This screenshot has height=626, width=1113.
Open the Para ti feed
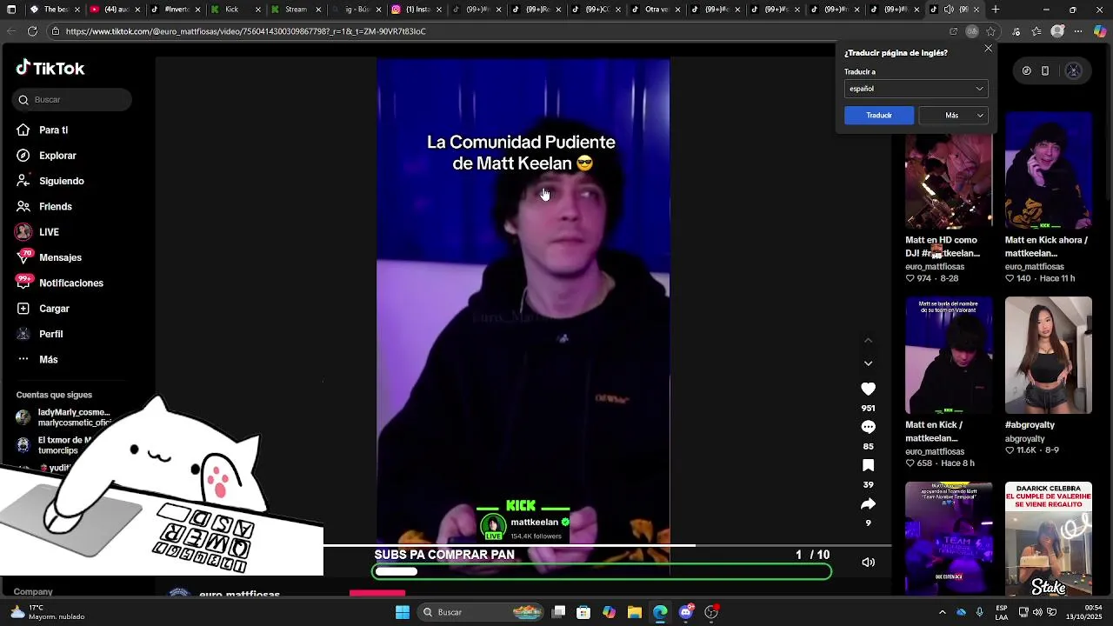(53, 130)
